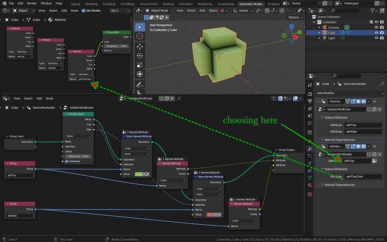Screen dimensions: 387x242
Task: Disable Cube in renders camera icon
Action: (x=382, y=33)
